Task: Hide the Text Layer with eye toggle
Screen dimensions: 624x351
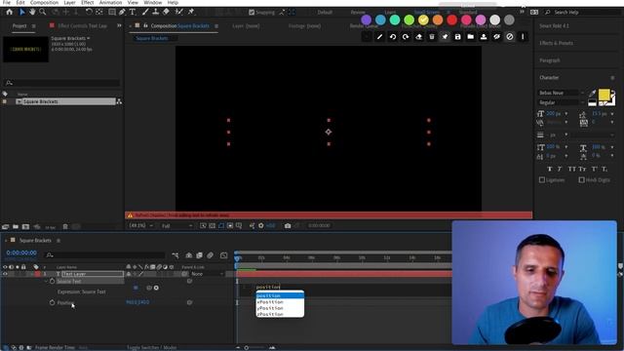Action: point(5,274)
